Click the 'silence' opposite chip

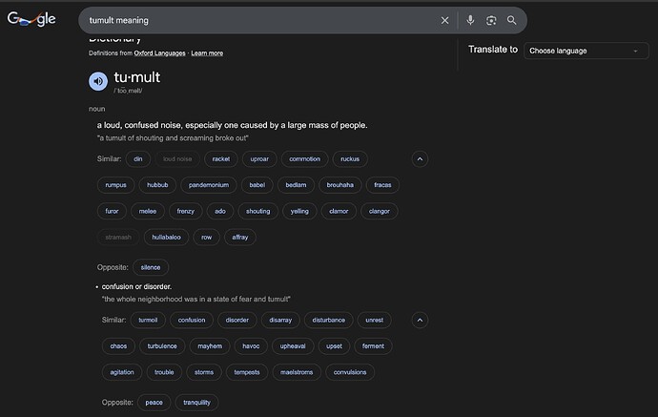(x=151, y=268)
